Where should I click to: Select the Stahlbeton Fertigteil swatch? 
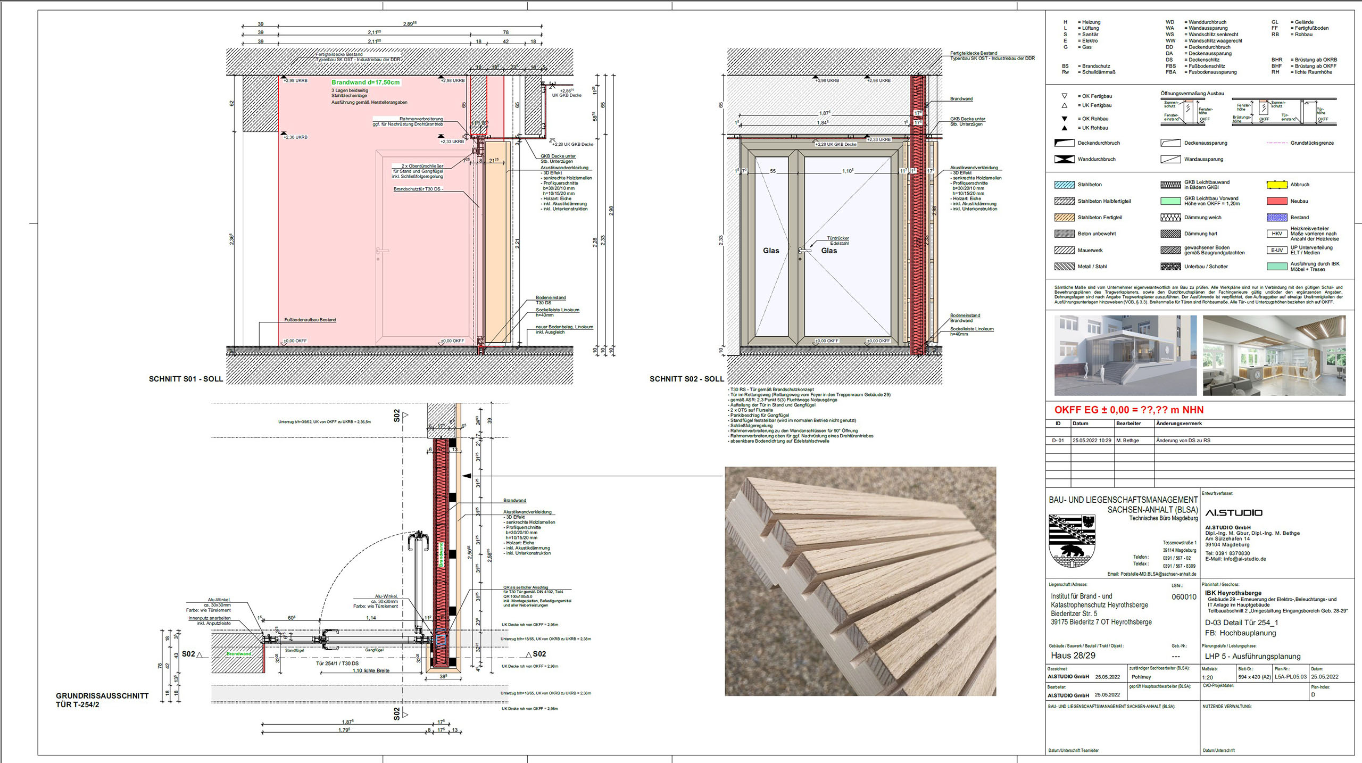click(1064, 218)
